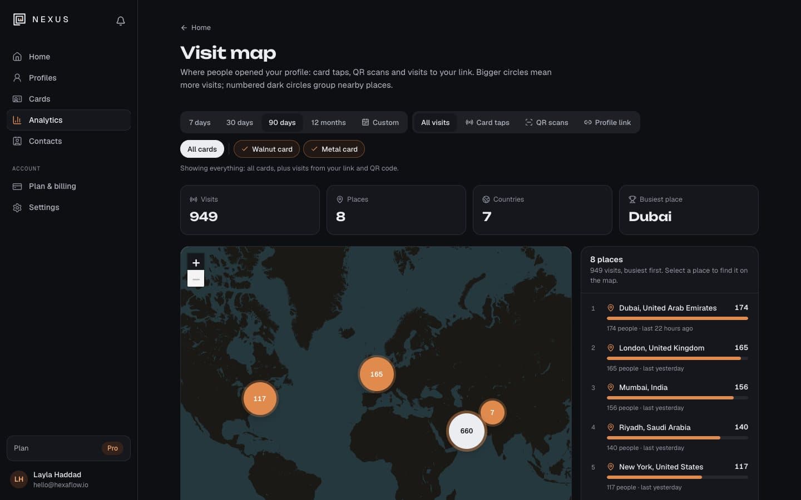Screen dimensions: 801x500
Task: Click the 660 cluster circle
Action: click(x=467, y=431)
